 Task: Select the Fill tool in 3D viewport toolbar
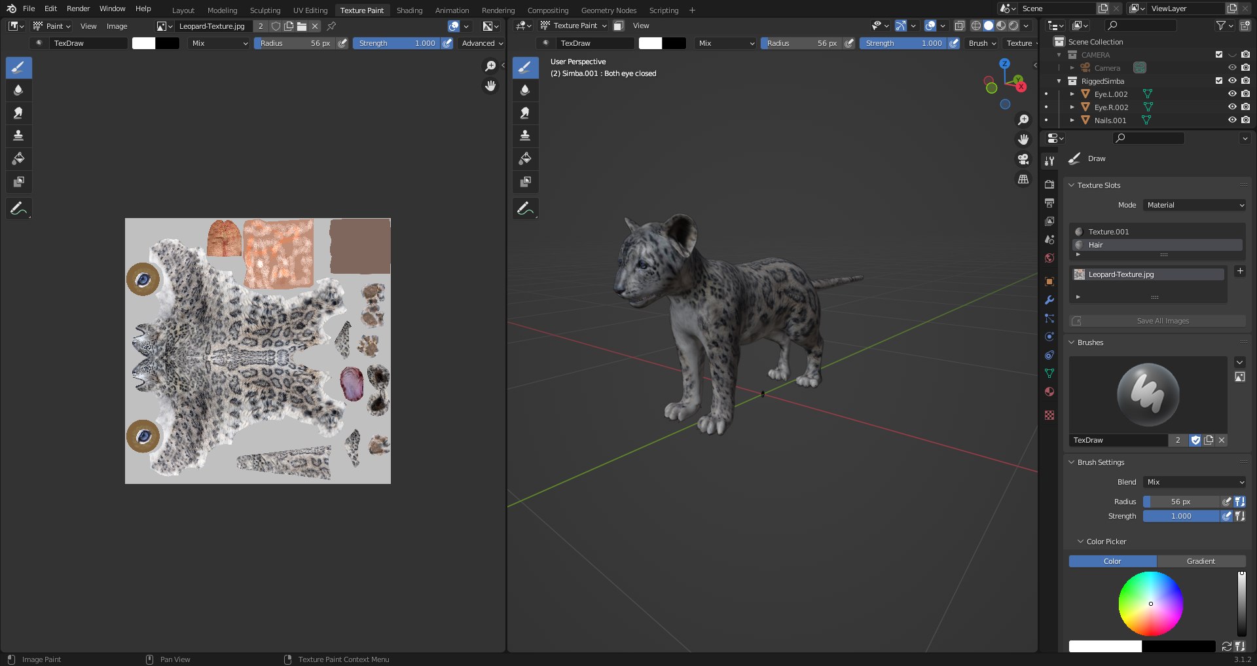click(525, 158)
